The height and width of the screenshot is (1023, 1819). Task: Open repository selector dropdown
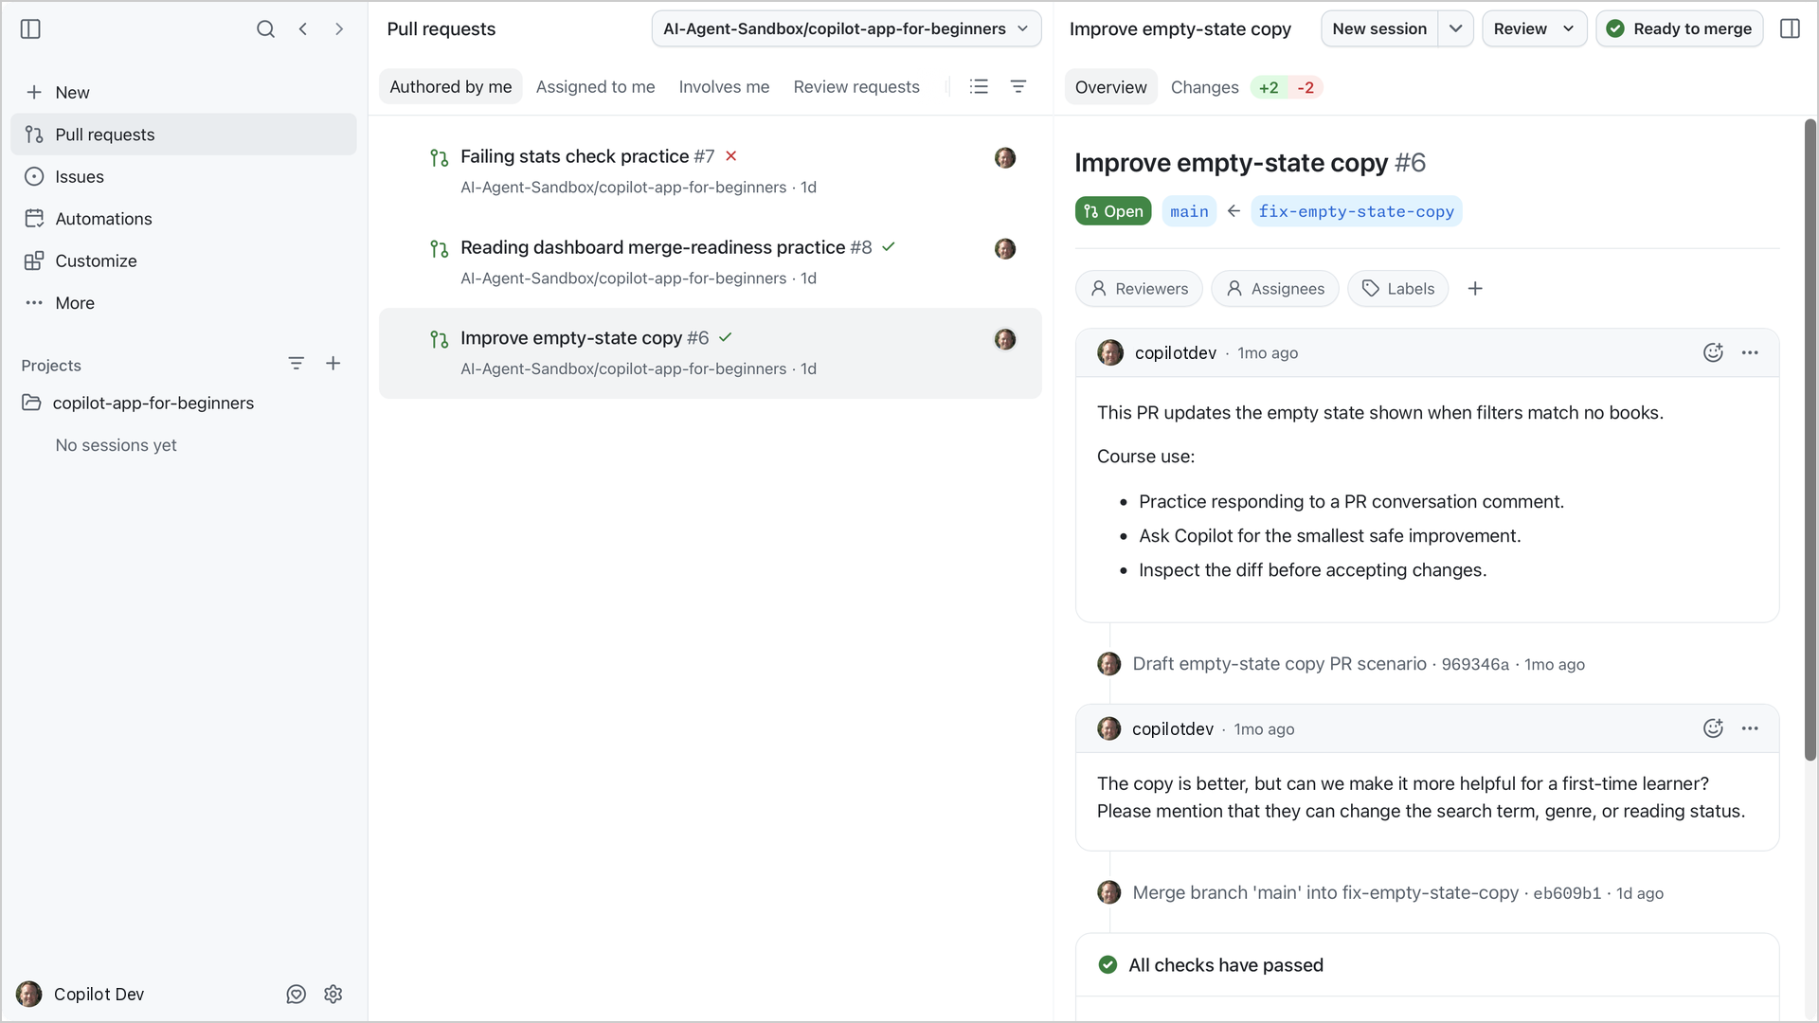point(846,29)
